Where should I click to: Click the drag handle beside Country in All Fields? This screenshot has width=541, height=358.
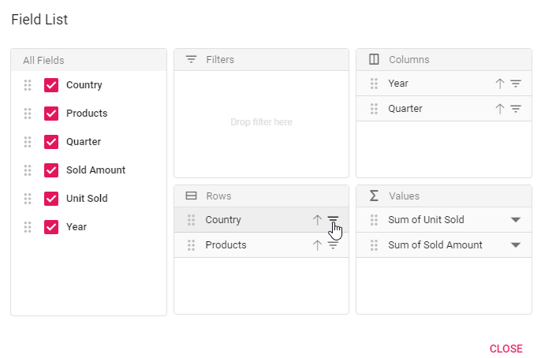(28, 85)
